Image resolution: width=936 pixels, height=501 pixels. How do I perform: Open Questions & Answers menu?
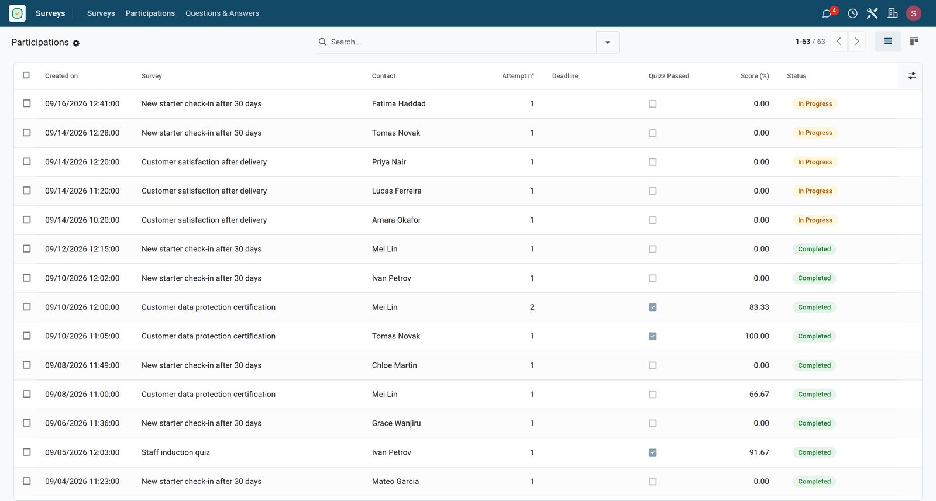point(222,13)
